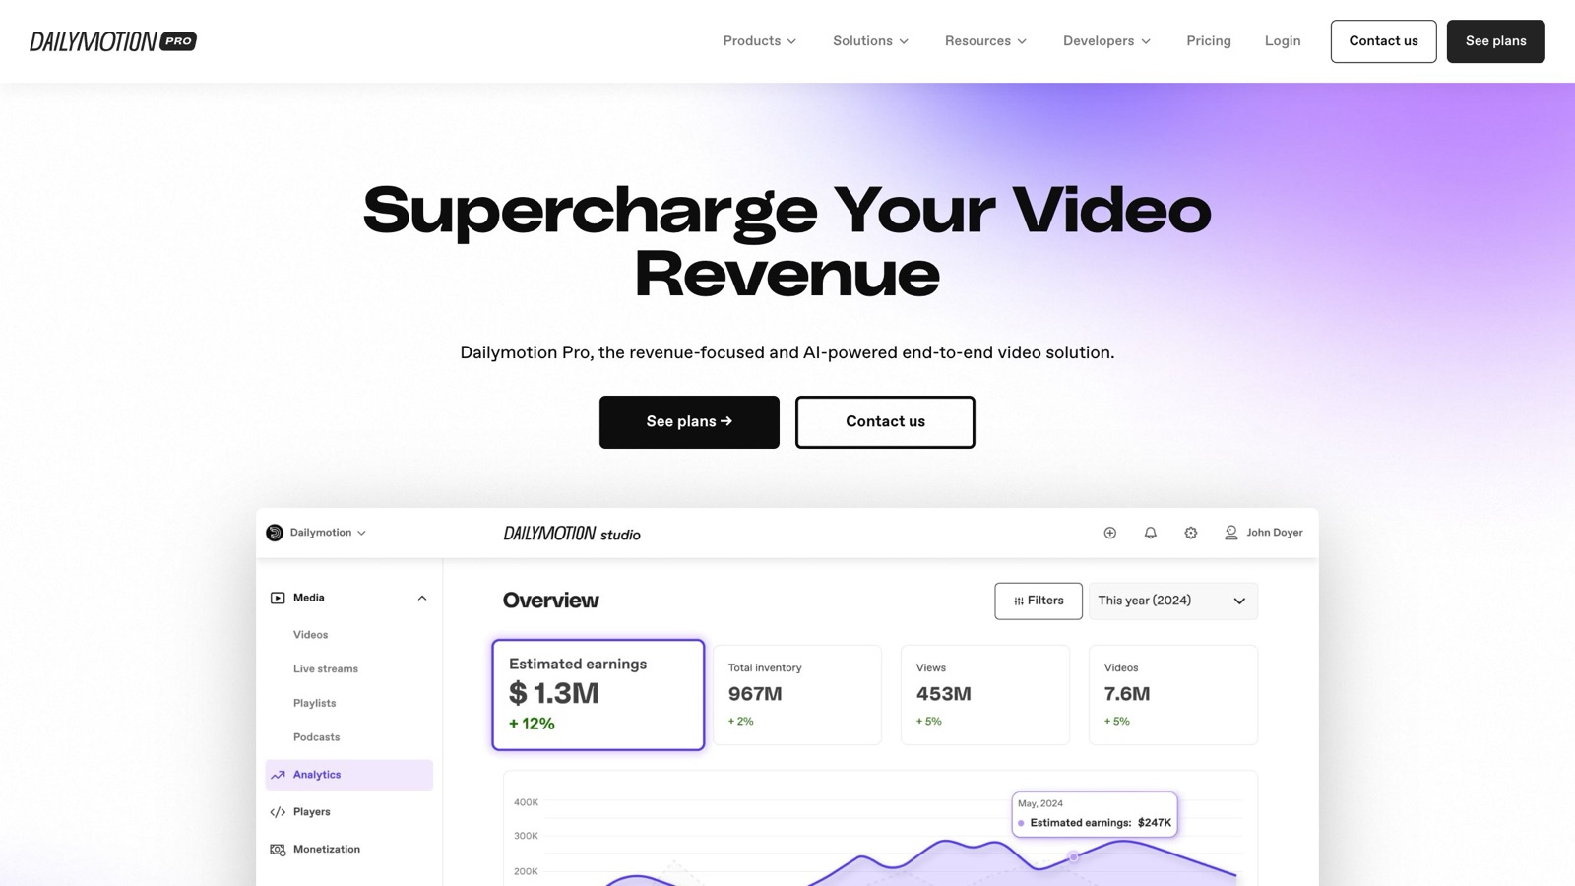Screen dimensions: 1575x886
Task: Click the 300K axis label
Action: tap(526, 836)
